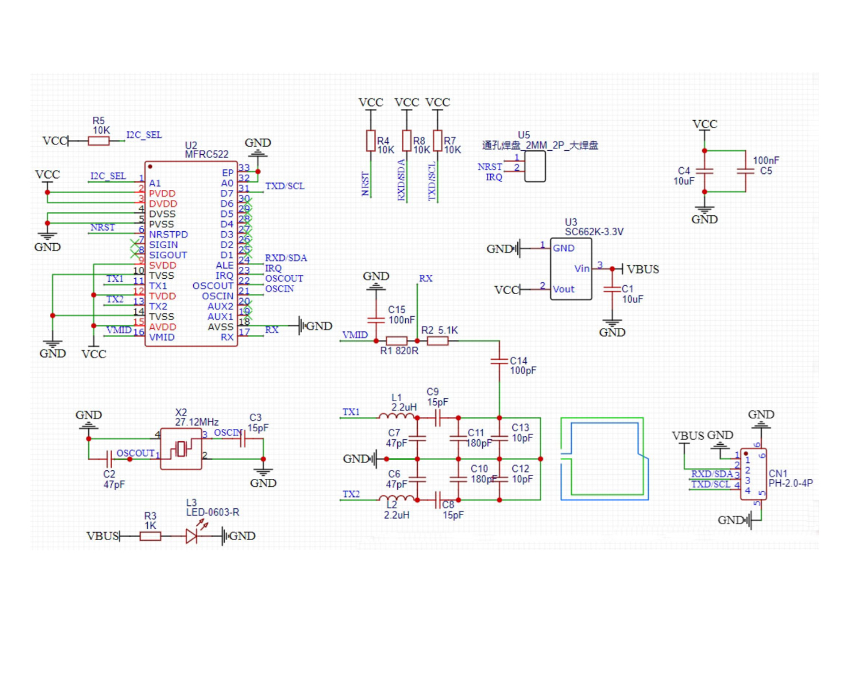Click the SC662K-3.3V regulator U3 box
850x680 pixels.
click(x=571, y=269)
